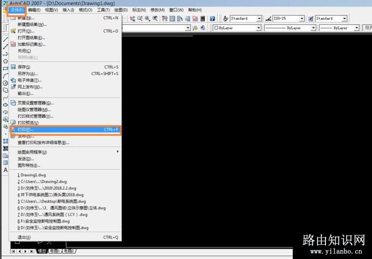This screenshot has width=372, height=259.
Task: Choose 保存(S) in the File menu
Action: click(66, 67)
